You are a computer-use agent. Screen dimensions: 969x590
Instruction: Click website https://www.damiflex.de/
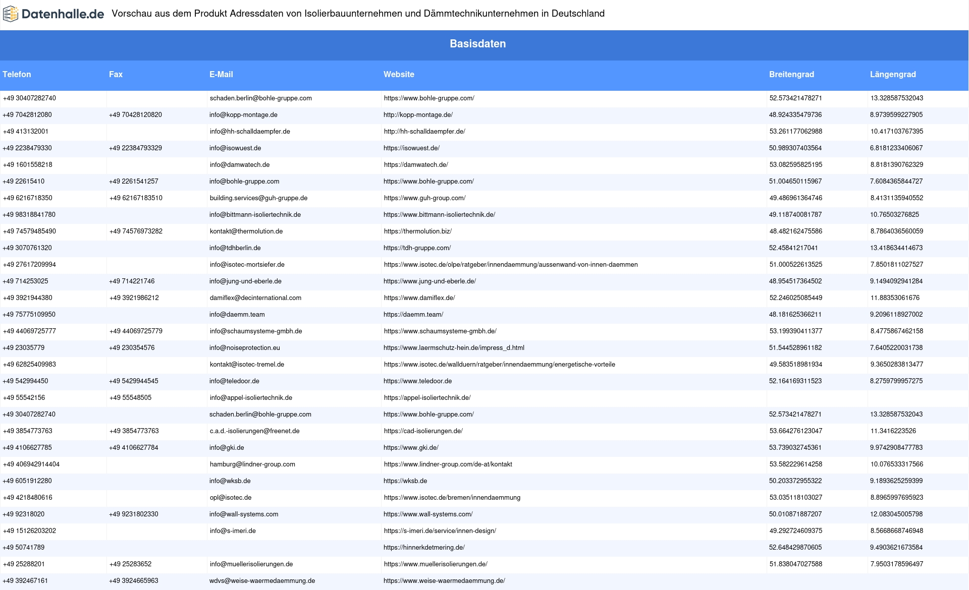(x=419, y=298)
